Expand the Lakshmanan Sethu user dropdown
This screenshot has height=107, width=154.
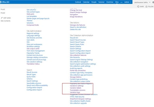coord(150,2)
